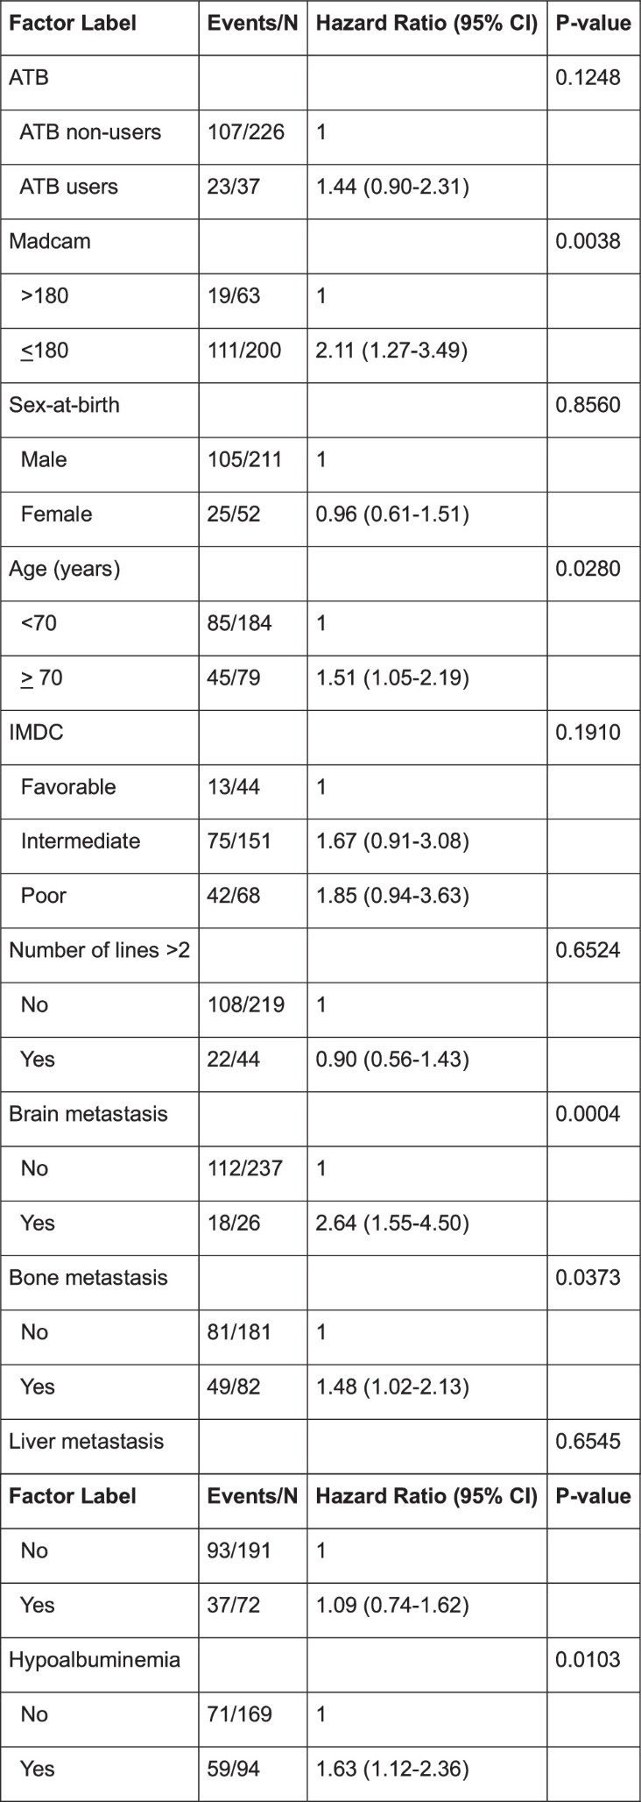Select the Bone metastasis row label

88,1278
